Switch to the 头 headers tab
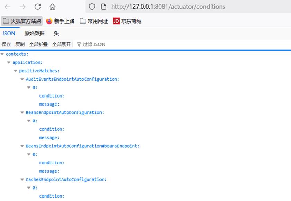This screenshot has height=201, width=291. click(56, 33)
